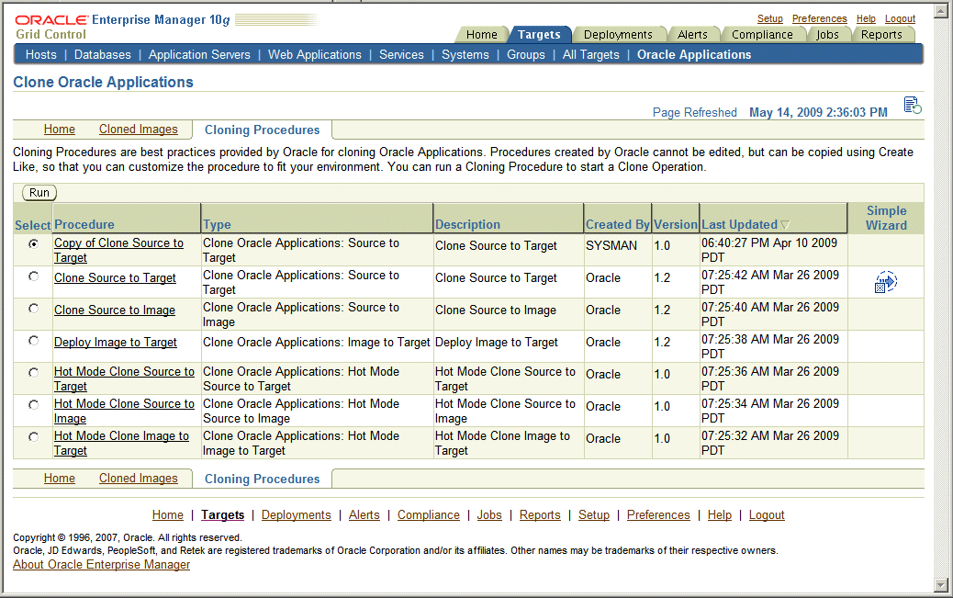Sort by Procedure column header
This screenshot has width=953, height=598.
(x=84, y=224)
